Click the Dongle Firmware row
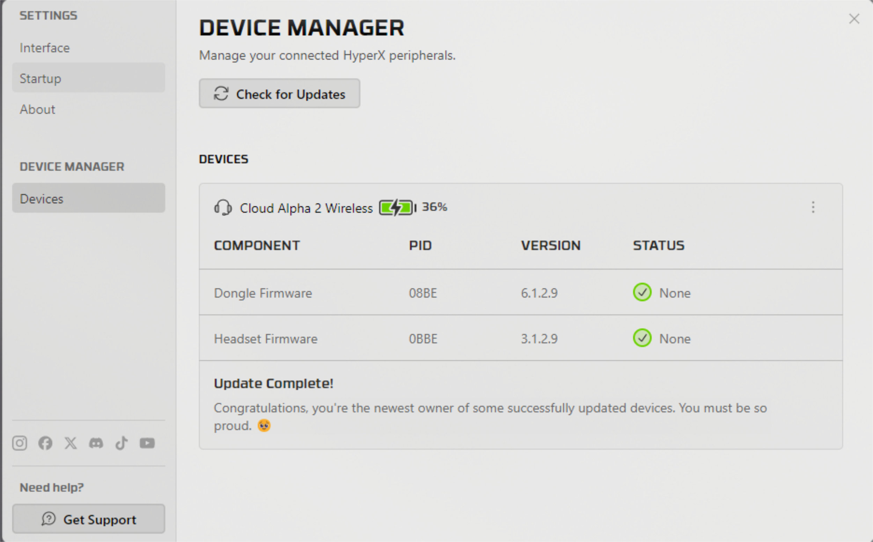The image size is (873, 542). (x=521, y=292)
